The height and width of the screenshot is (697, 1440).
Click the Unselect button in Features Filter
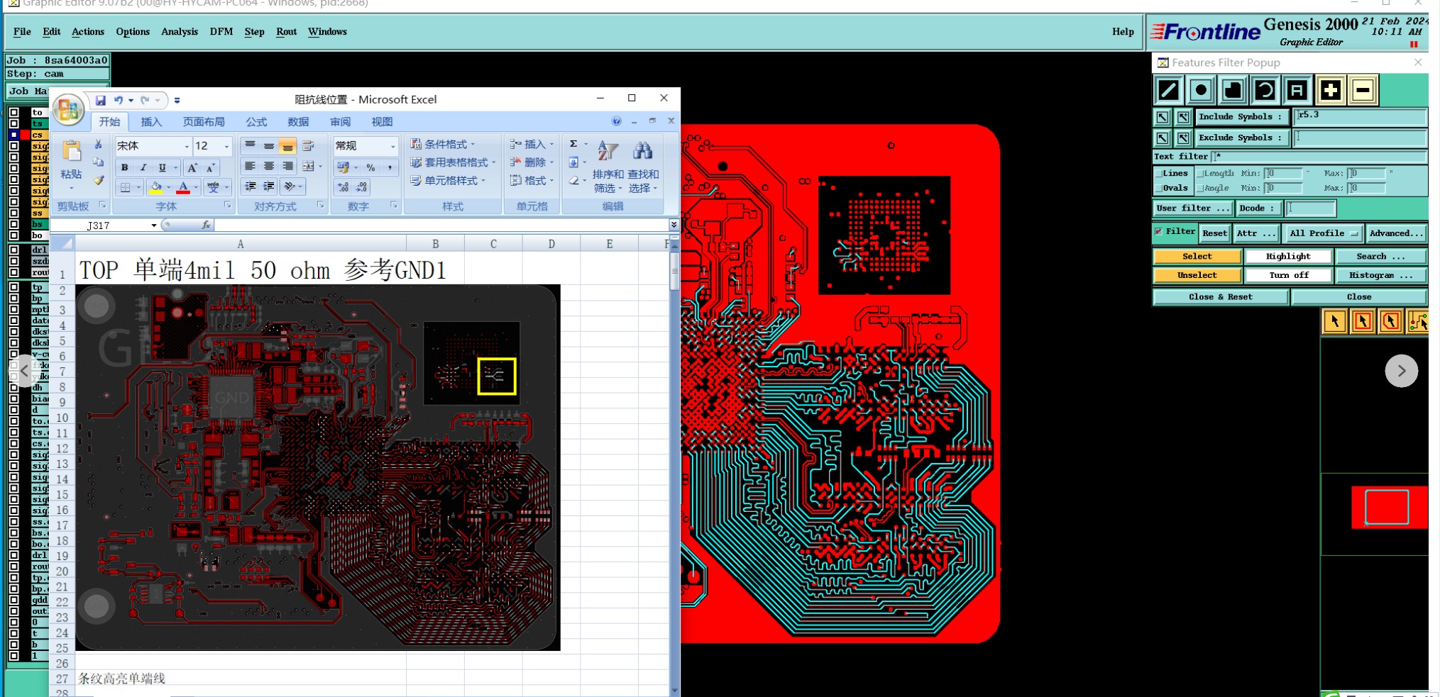coord(1197,275)
